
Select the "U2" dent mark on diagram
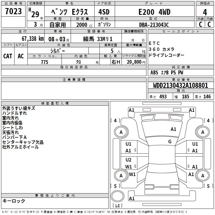tap(128, 160)
